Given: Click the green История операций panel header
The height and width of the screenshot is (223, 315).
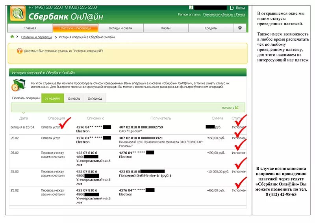Looking at the screenshot, I should (128, 72).
